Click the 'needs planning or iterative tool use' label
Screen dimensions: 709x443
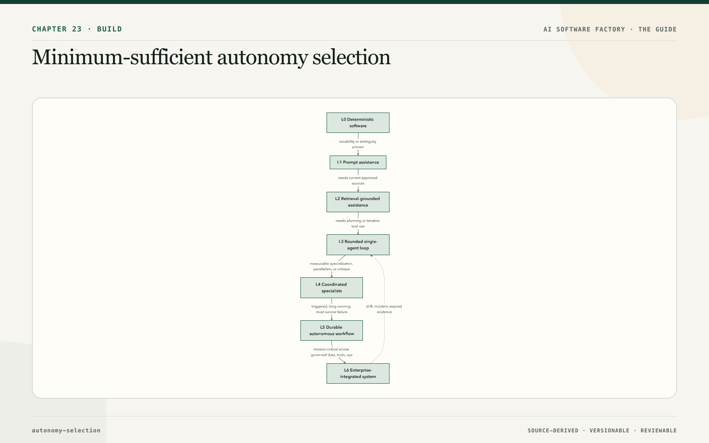pos(358,223)
